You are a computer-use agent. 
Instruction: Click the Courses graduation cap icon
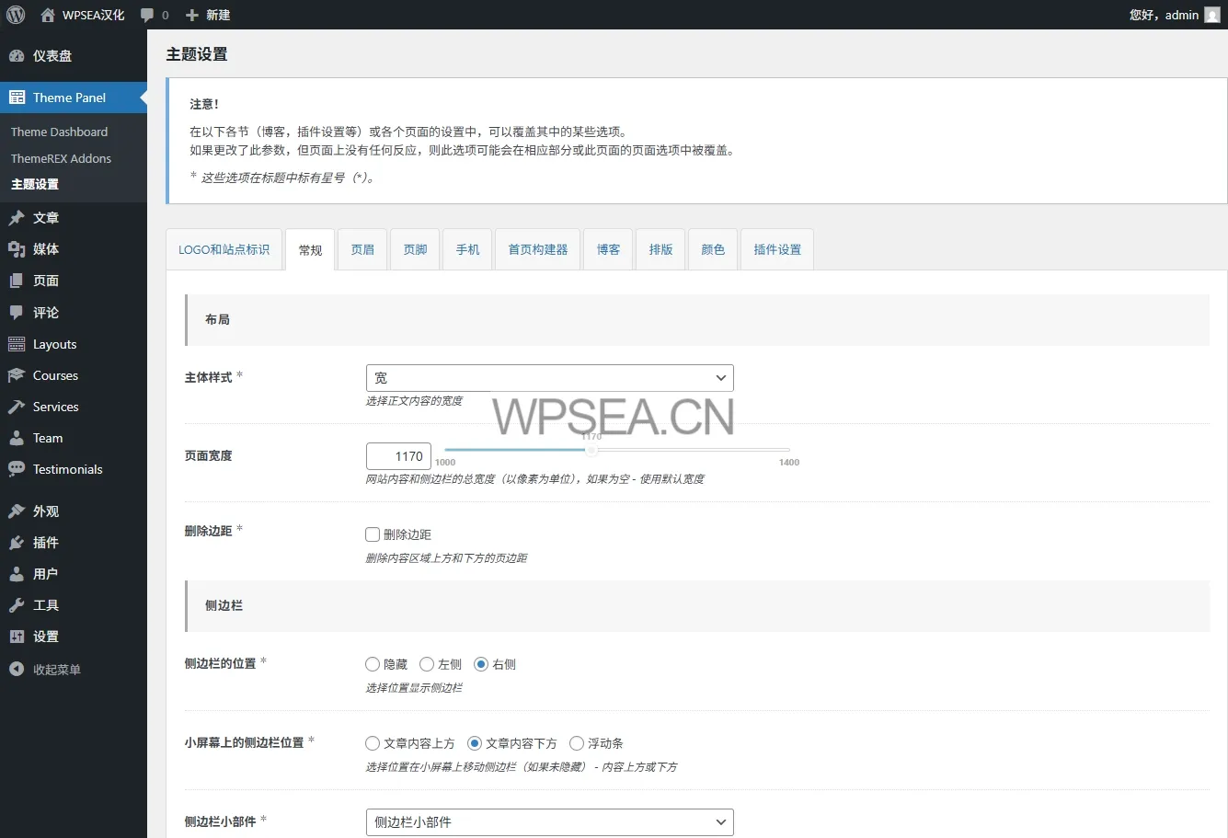(x=17, y=375)
